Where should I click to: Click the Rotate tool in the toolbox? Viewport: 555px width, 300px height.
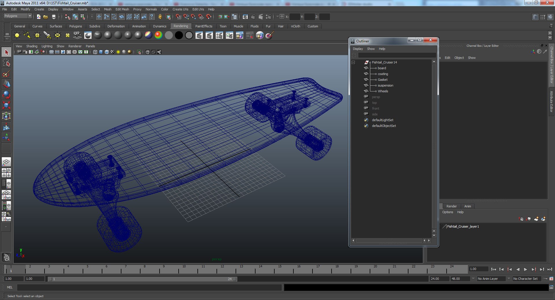tap(6, 95)
